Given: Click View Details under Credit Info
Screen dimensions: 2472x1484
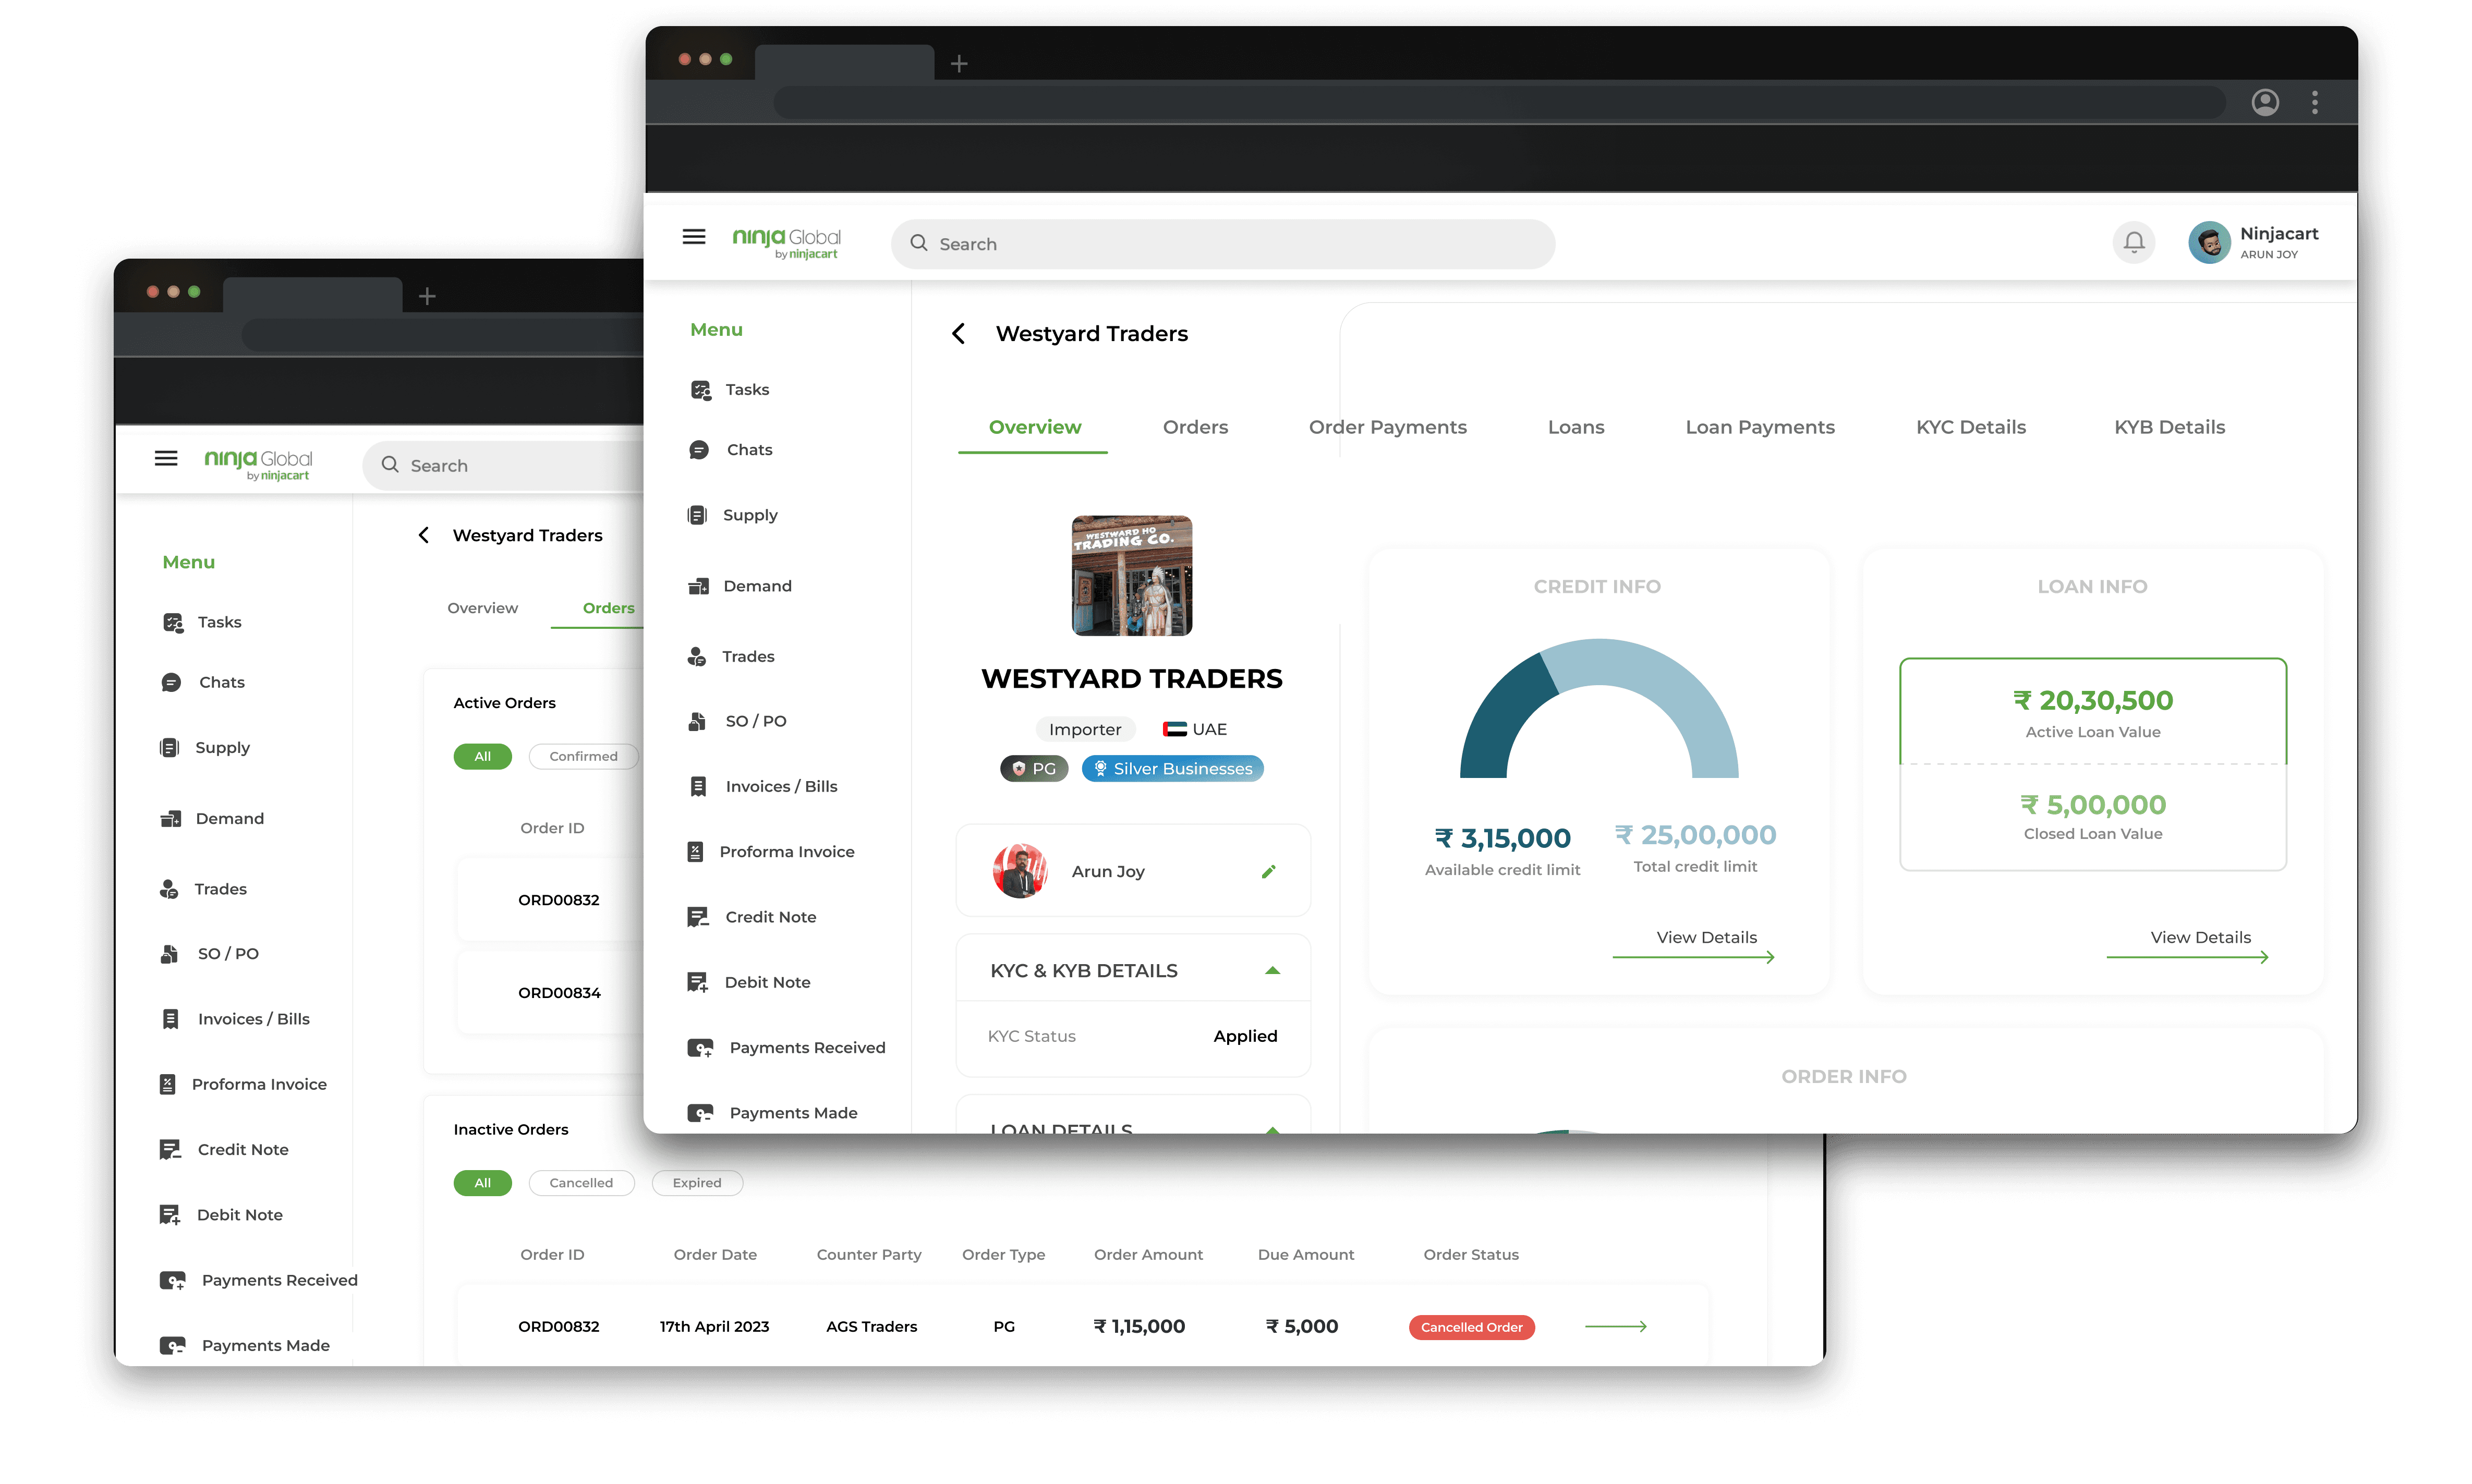Looking at the screenshot, I should tap(1706, 938).
